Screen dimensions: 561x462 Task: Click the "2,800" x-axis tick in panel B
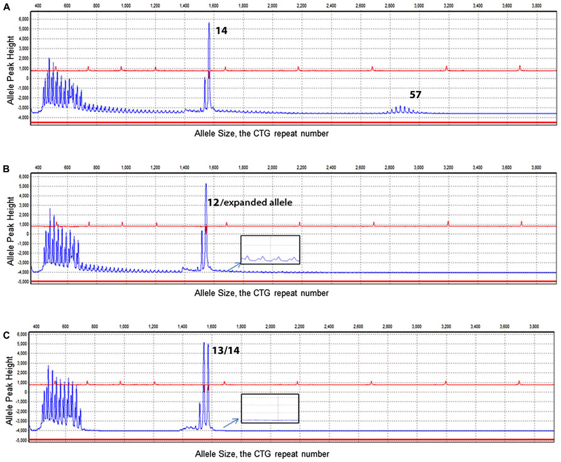390,167
